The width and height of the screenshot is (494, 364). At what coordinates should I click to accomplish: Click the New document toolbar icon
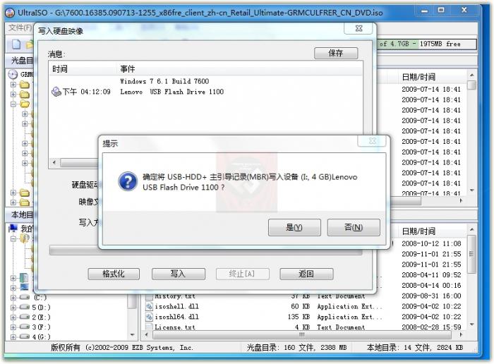click(16, 44)
